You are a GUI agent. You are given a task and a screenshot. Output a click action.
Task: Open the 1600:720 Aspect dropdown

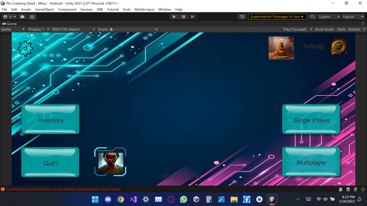[73, 29]
